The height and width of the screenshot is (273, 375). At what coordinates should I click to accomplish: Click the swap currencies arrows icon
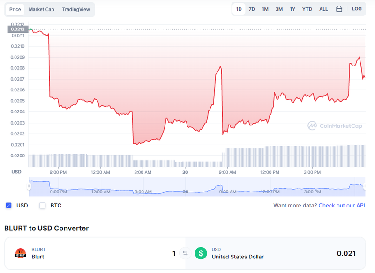tap(185, 253)
